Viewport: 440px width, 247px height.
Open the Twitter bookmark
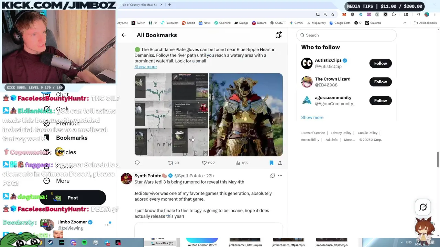138,23
